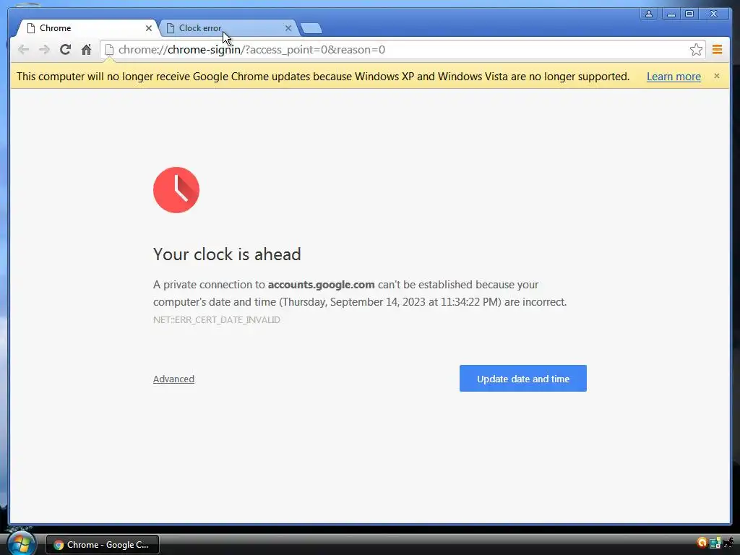Close the Chrome tab

149,28
